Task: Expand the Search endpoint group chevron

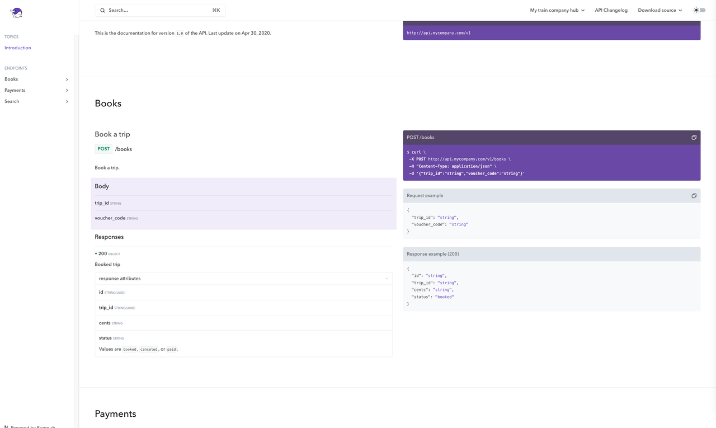Action: pos(67,102)
